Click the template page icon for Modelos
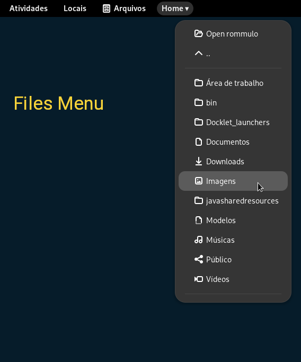Image resolution: width=301 pixels, height=362 pixels. [x=199, y=220]
